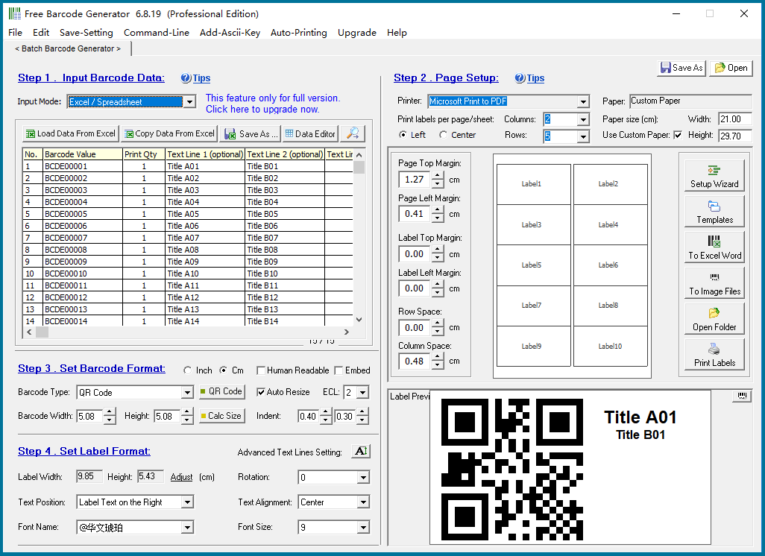Click the Adjust label size link

coord(181,477)
